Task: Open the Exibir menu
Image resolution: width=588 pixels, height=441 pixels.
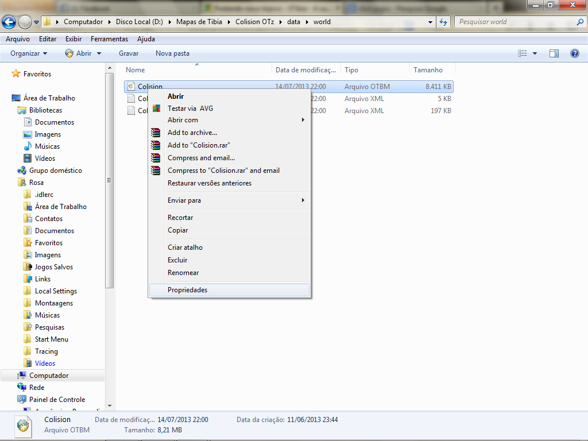Action: pyautogui.click(x=73, y=39)
